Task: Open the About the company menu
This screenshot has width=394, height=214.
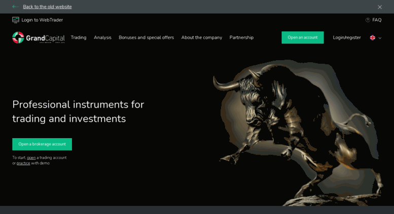Action: [x=201, y=37]
